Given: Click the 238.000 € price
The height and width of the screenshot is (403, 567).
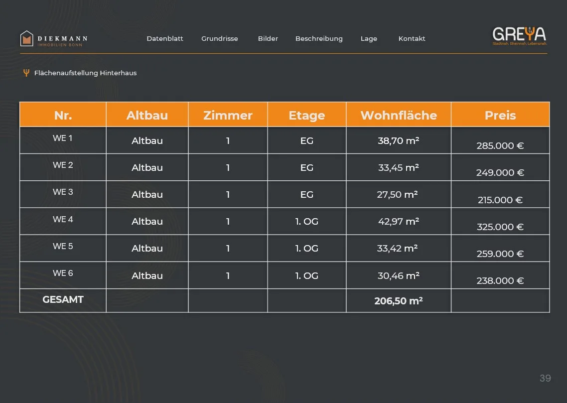Looking at the screenshot, I should (500, 281).
